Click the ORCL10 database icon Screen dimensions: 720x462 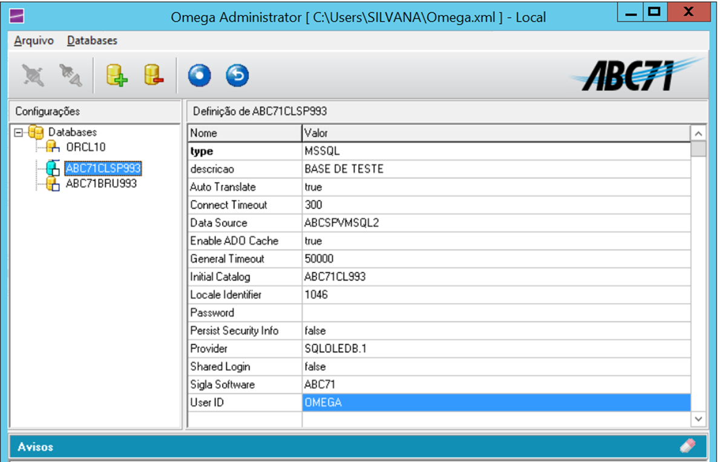point(53,147)
